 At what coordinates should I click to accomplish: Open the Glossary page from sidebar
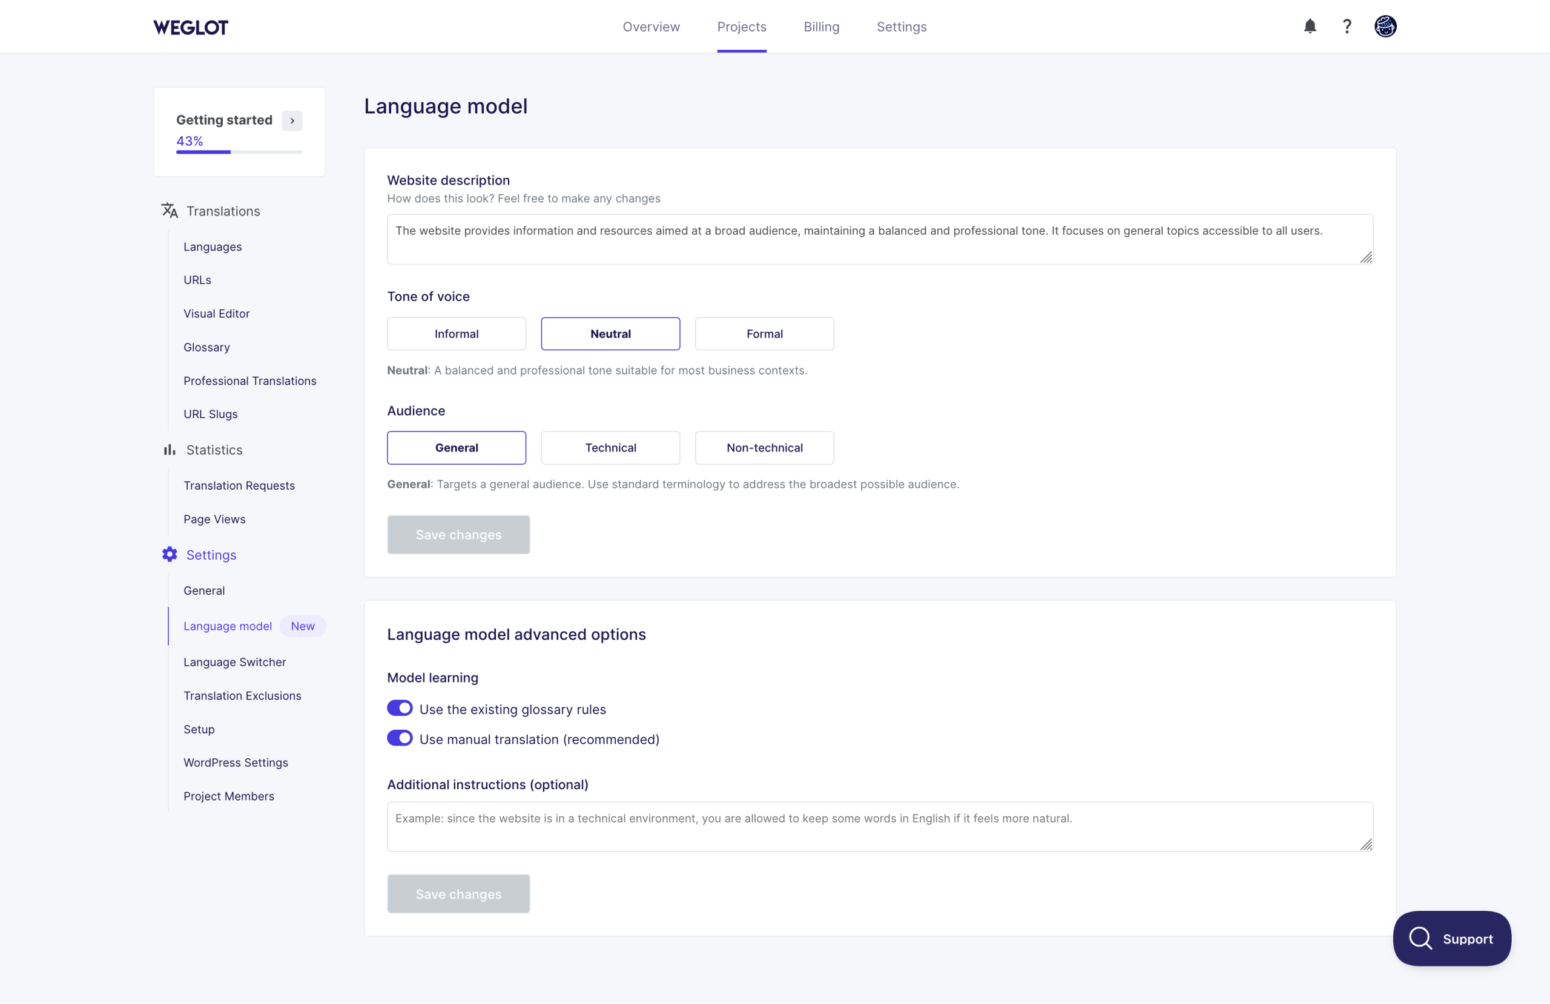coord(206,347)
